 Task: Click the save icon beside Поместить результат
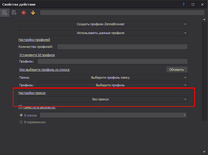tap(20, 107)
